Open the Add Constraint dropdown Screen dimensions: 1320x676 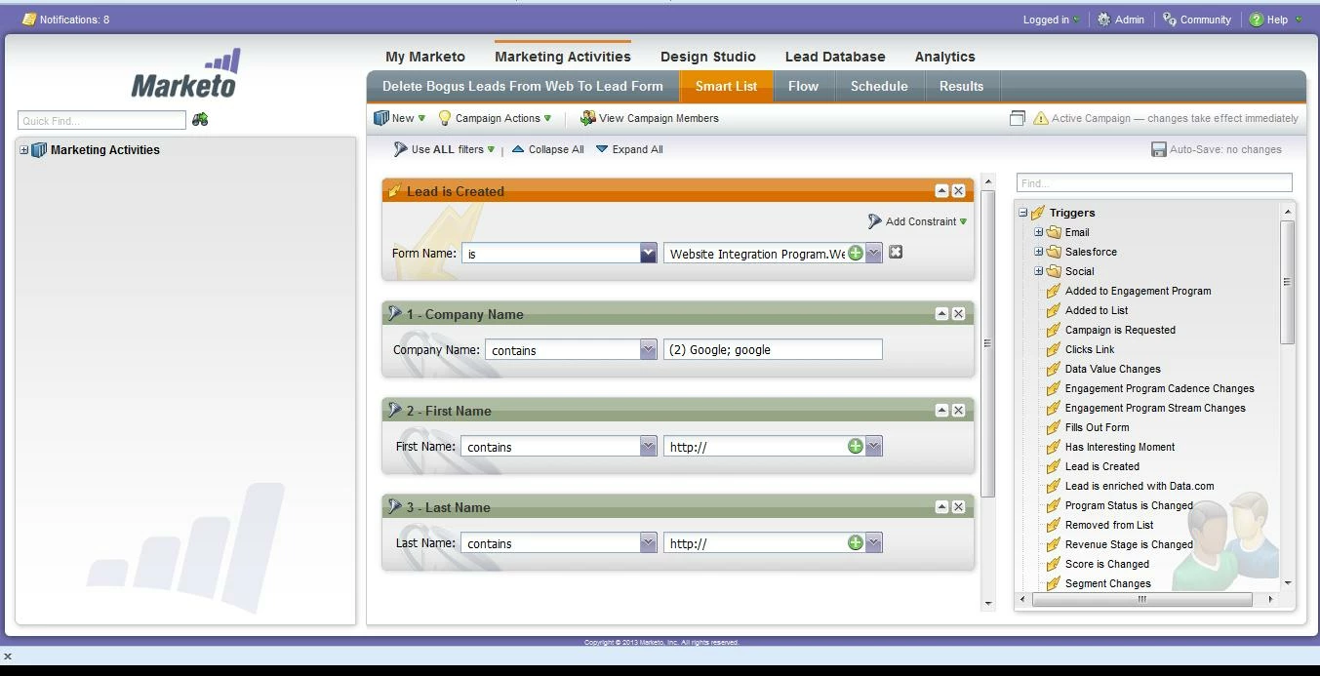pyautogui.click(x=918, y=221)
